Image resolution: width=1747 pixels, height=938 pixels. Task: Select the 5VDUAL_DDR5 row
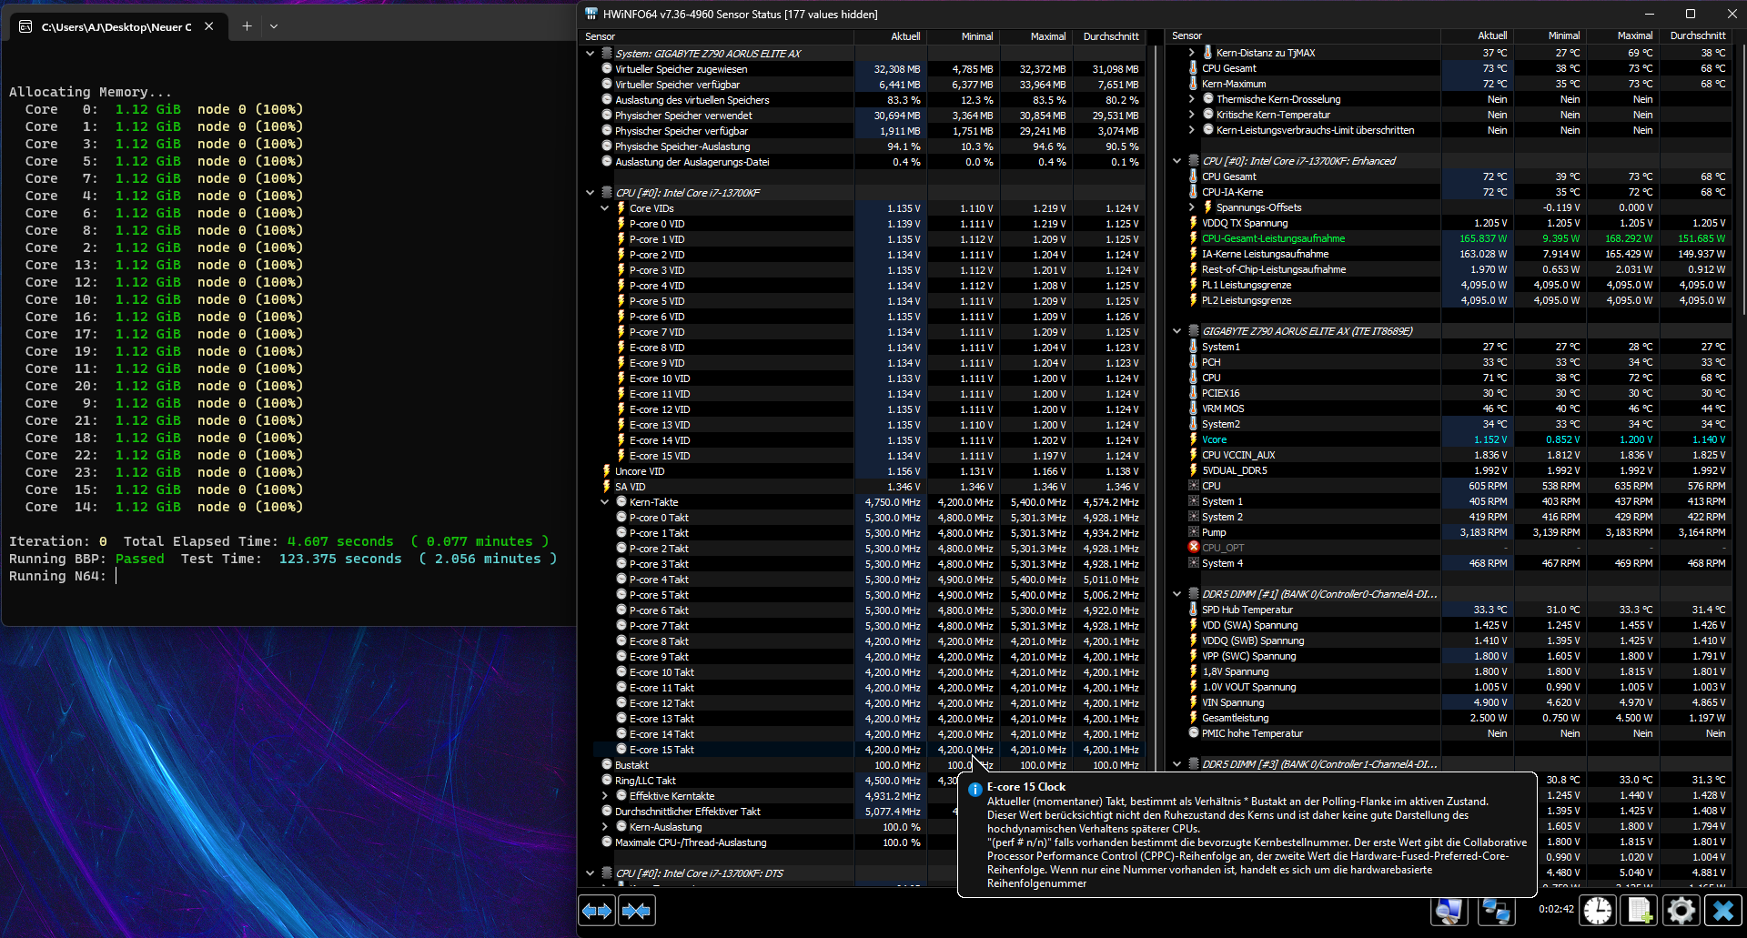1449,470
